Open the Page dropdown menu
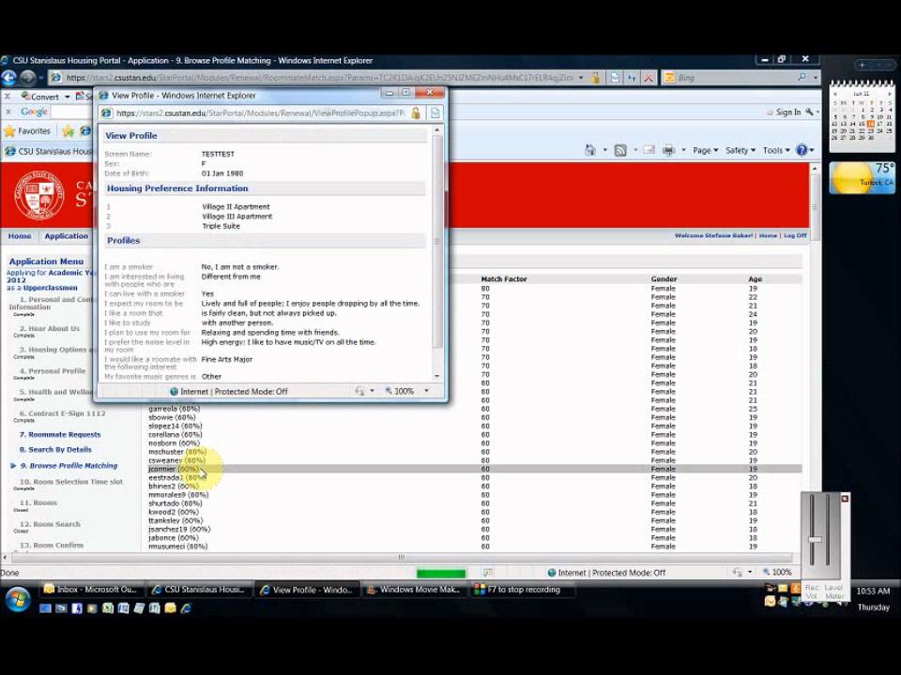 tap(706, 150)
